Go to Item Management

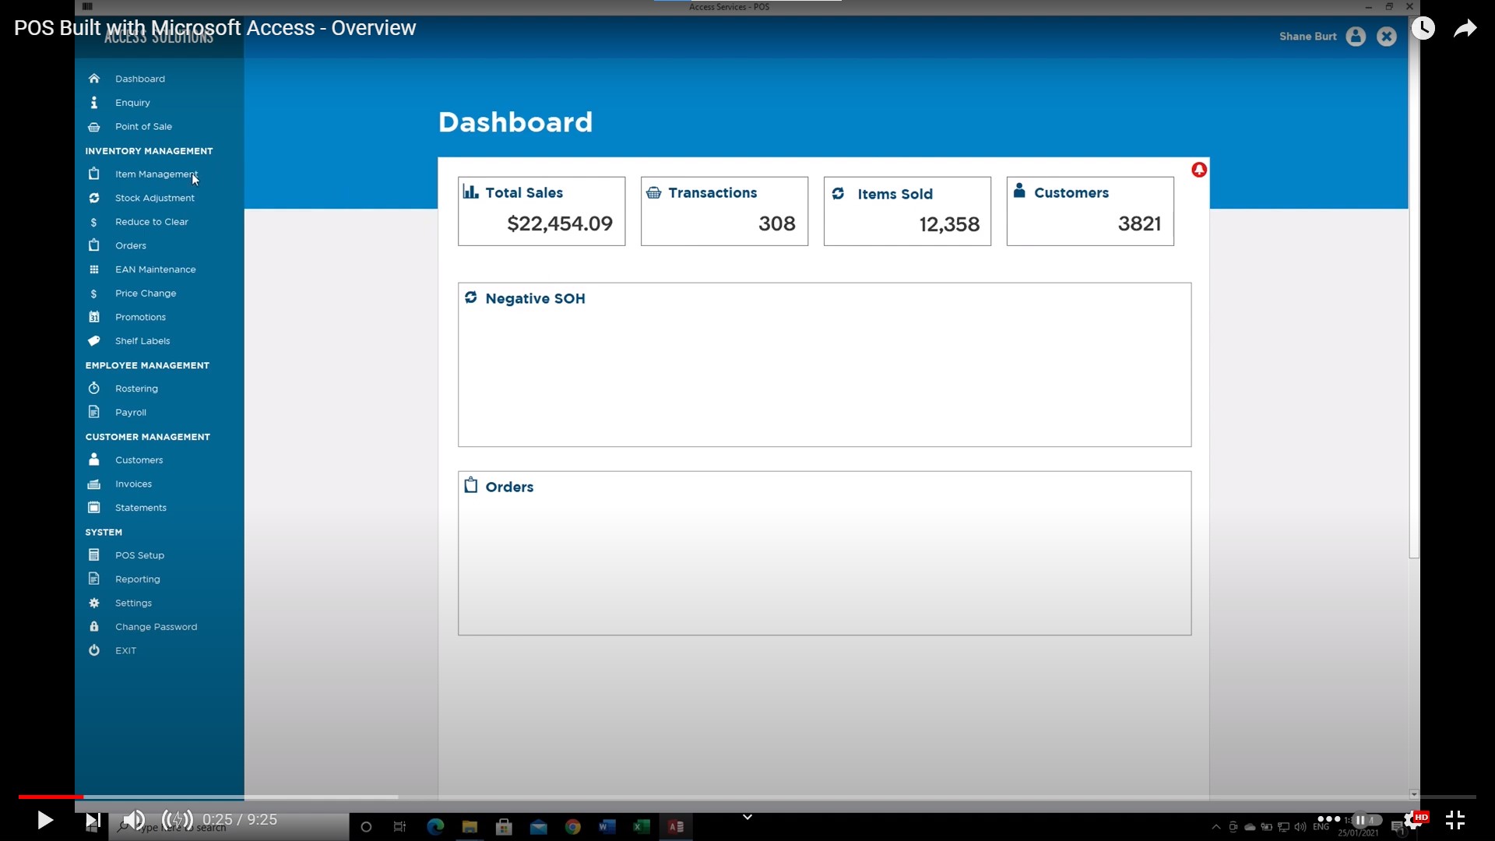[x=156, y=174]
